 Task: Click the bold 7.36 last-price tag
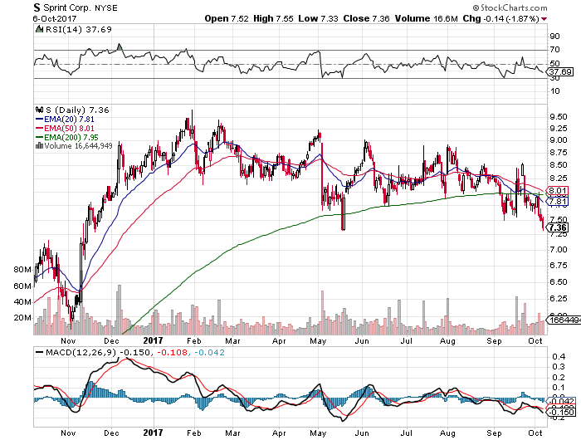pos(557,227)
